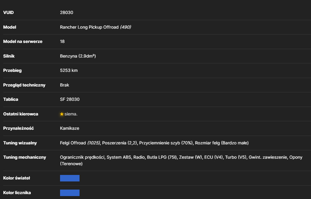Click the engine value Benzyna (2.9dm³)
The width and height of the screenshot is (311, 199).
78,56
